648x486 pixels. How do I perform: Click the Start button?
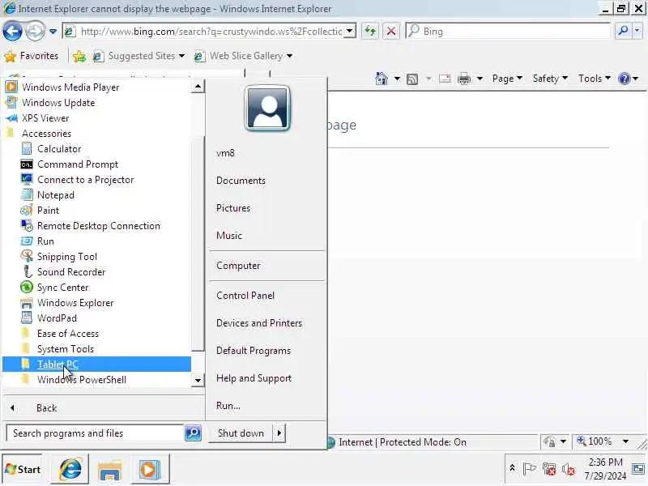tap(23, 469)
